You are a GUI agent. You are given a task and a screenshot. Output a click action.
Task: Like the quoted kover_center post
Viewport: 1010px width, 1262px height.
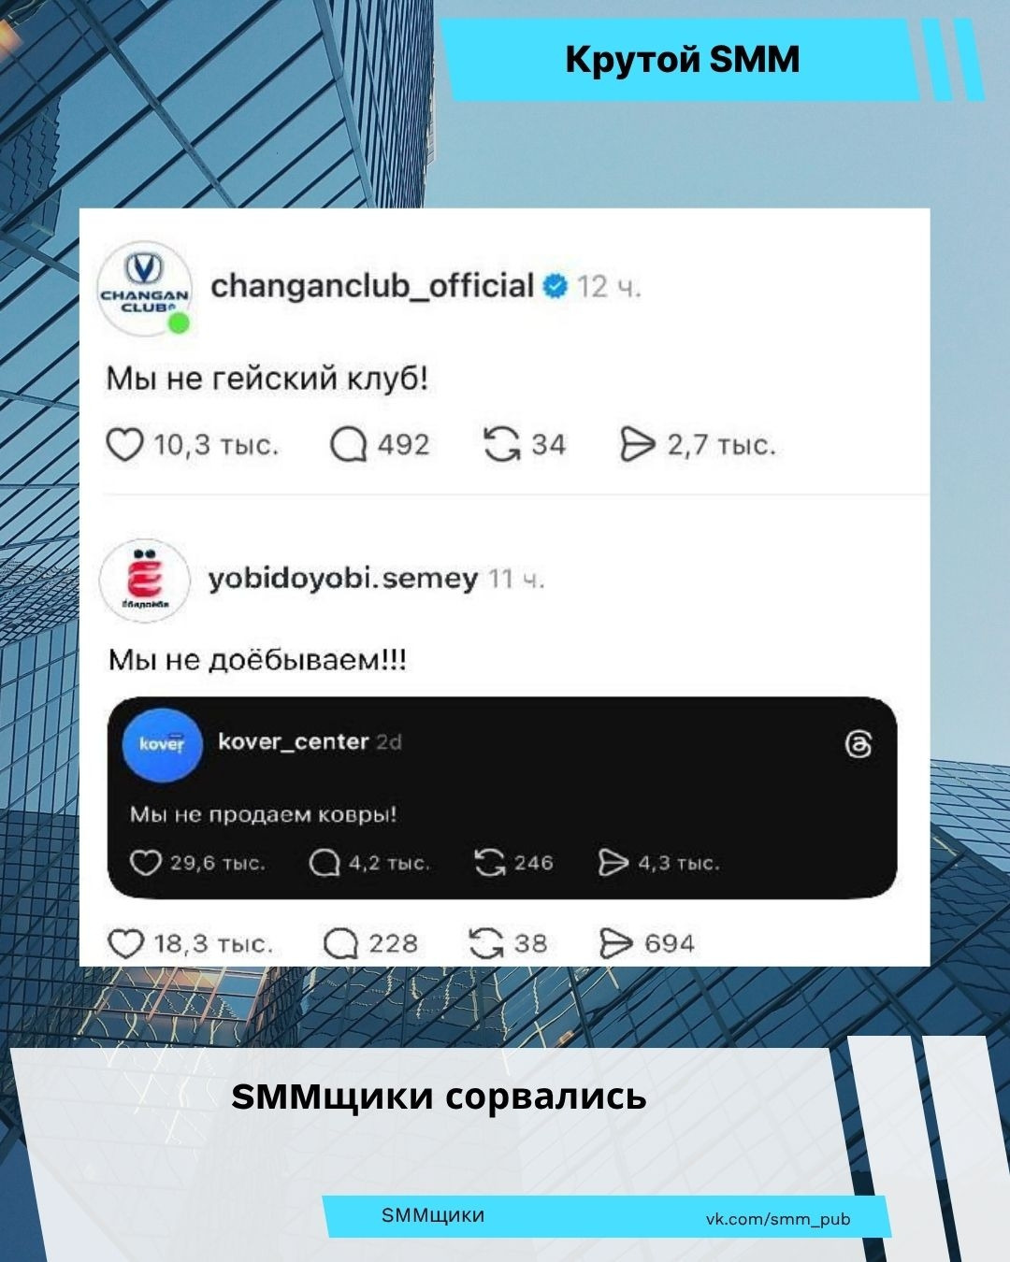tap(145, 862)
